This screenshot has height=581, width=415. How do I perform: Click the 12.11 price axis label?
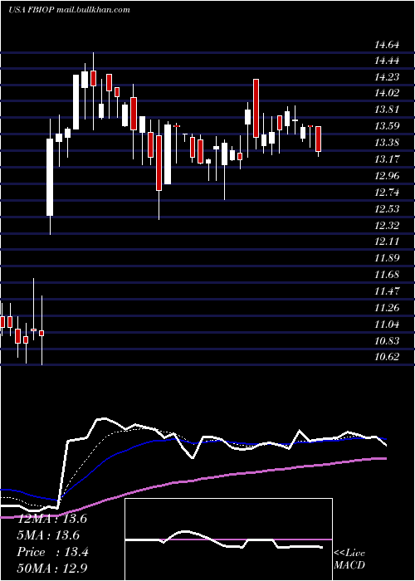point(387,242)
